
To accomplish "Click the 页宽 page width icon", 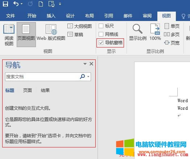I will pos(167,43).
